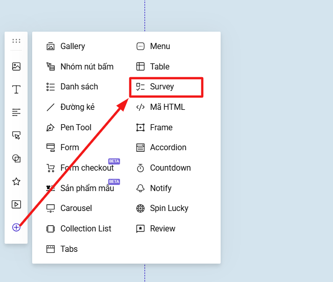Screen dimensions: 333x282
Task: Add a Collection List element
Action: point(86,229)
